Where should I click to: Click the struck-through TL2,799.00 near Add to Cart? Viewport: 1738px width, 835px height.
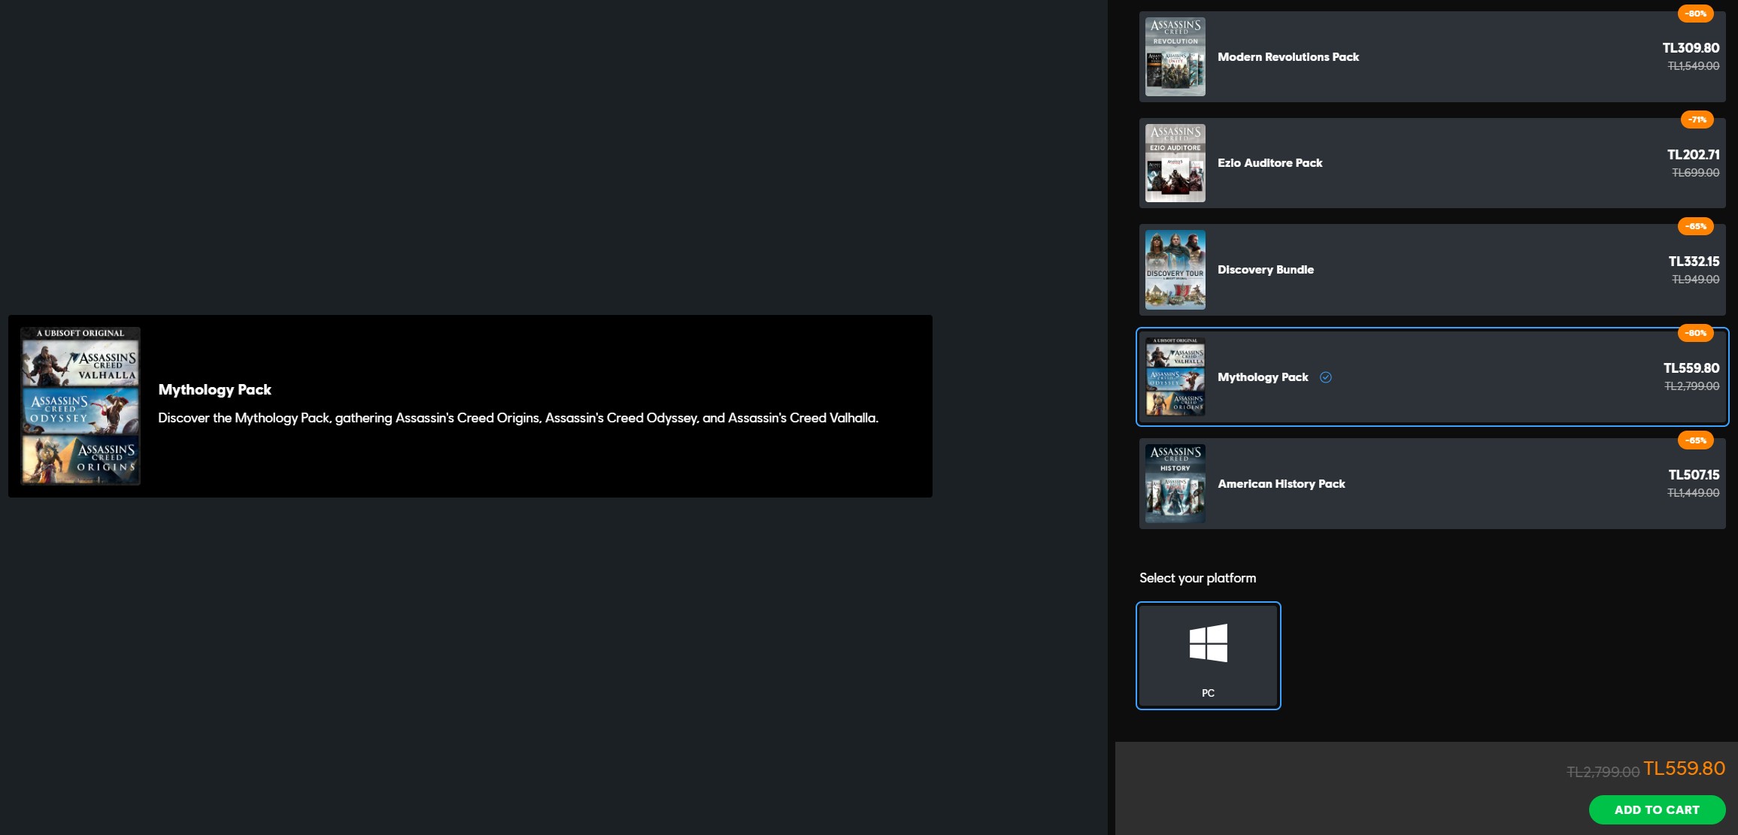(1603, 772)
